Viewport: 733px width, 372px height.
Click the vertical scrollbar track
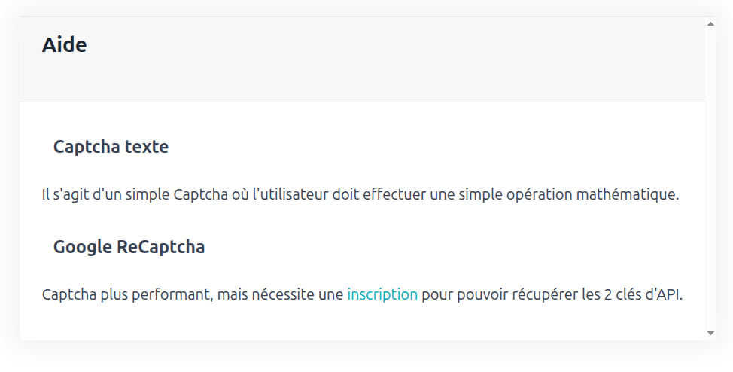(710, 178)
